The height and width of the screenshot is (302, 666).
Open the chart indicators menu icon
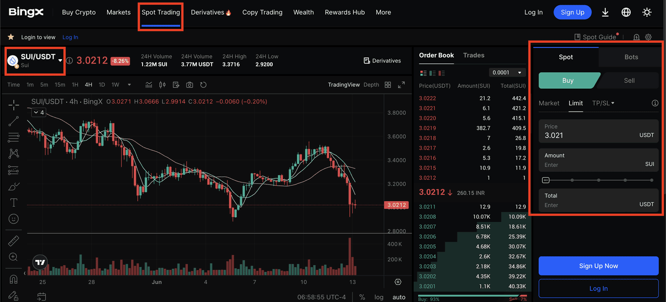point(149,85)
